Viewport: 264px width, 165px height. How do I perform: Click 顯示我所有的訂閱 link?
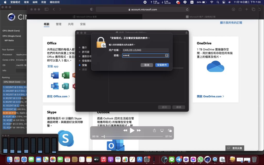point(231,23)
